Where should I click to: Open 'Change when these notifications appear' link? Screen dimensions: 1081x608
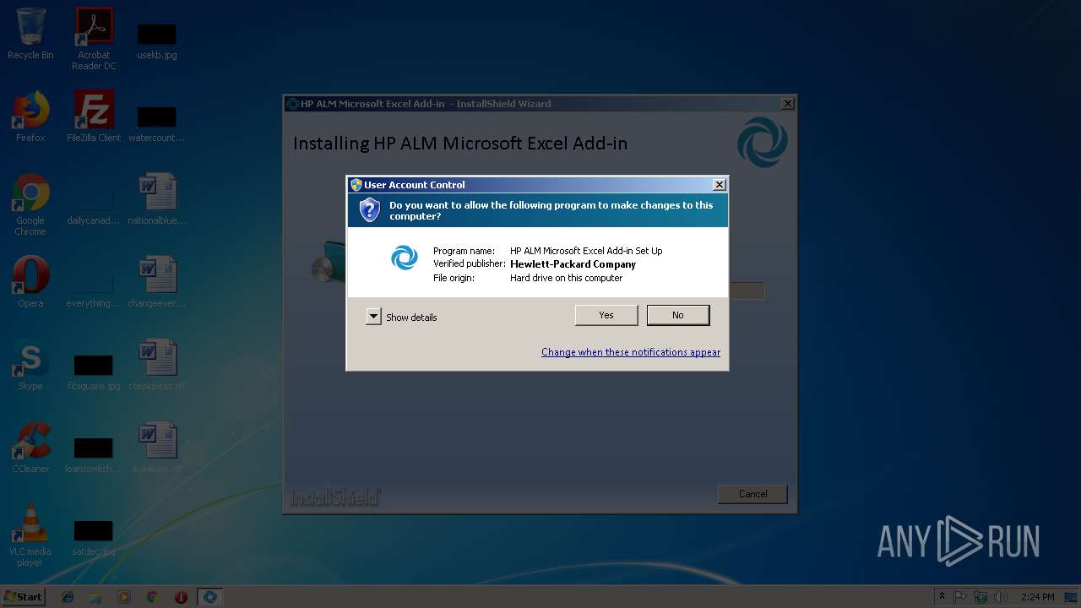tap(631, 352)
